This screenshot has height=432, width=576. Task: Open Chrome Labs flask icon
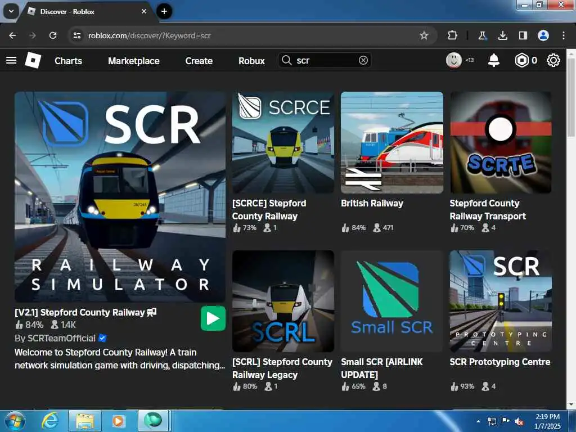482,35
